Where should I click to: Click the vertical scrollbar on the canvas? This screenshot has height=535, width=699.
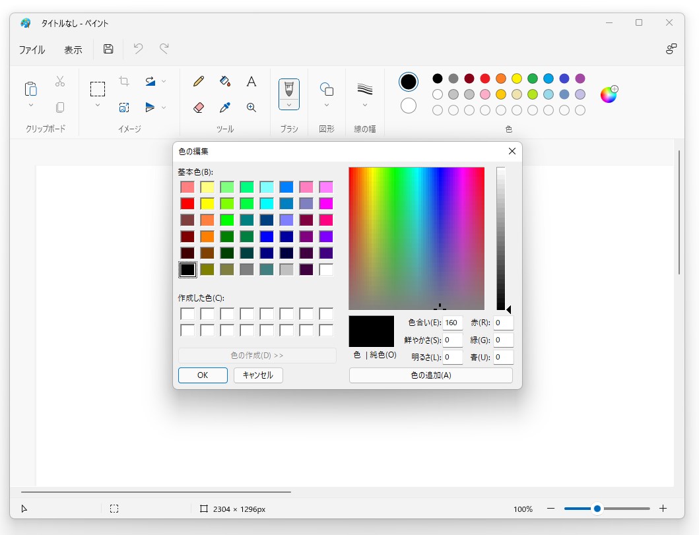pyautogui.click(x=679, y=212)
